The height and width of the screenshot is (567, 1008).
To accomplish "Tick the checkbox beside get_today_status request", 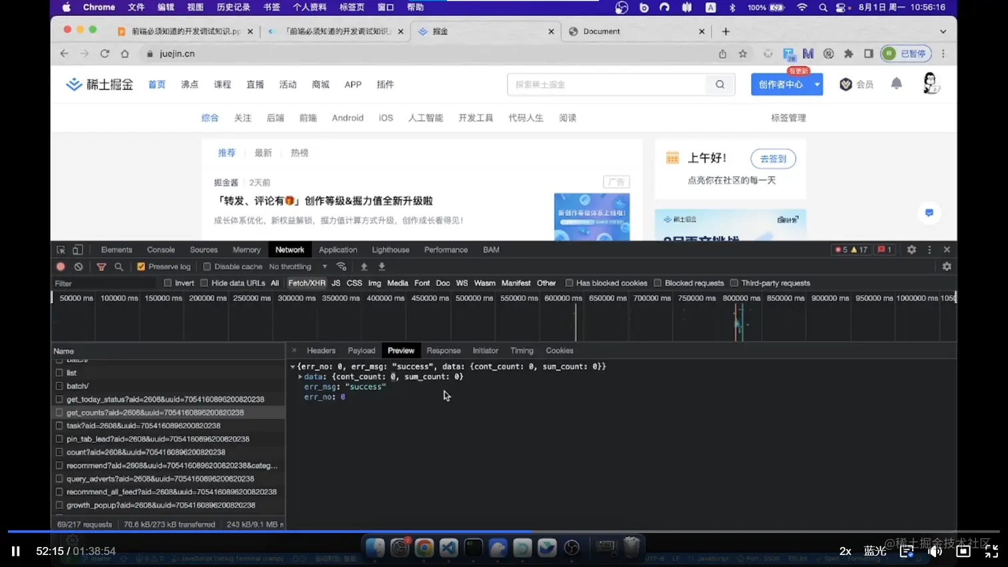I will [x=59, y=399].
